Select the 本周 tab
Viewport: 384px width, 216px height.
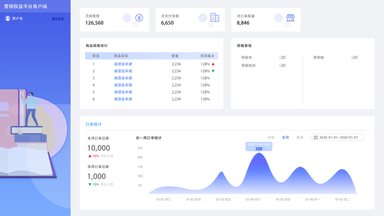tap(285, 138)
